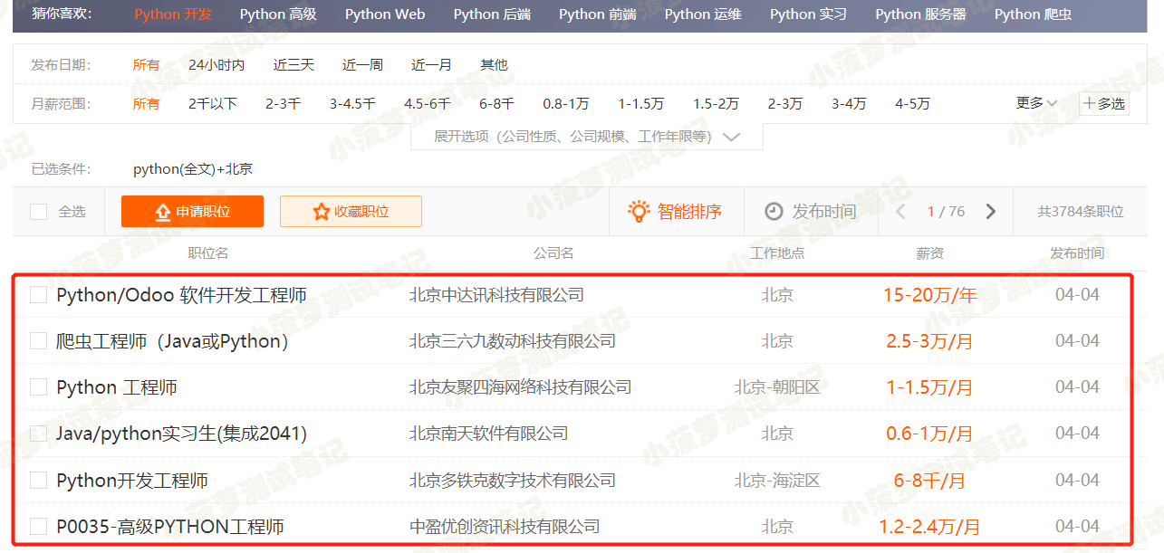Click location 北京-朝阳区
Screen dimensions: 1164x553
click(777, 387)
